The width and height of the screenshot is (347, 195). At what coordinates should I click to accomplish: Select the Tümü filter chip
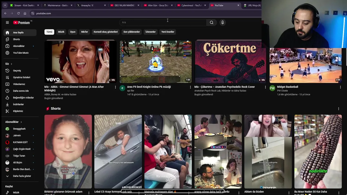pyautogui.click(x=49, y=32)
